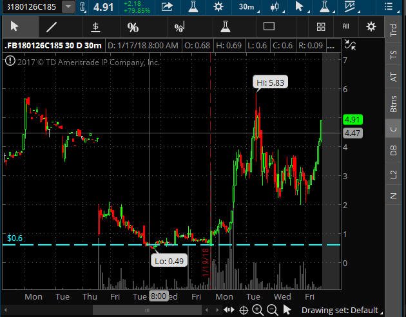Click the scrollbar far-left arrow
The height and width of the screenshot is (317, 406).
click(5, 310)
